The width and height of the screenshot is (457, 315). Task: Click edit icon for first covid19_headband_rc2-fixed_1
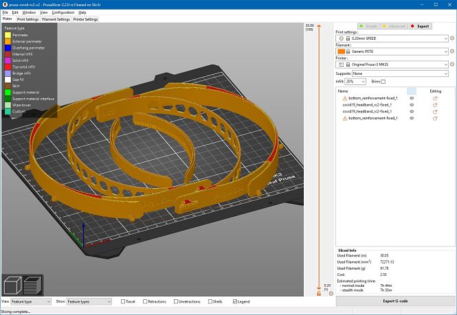point(435,104)
